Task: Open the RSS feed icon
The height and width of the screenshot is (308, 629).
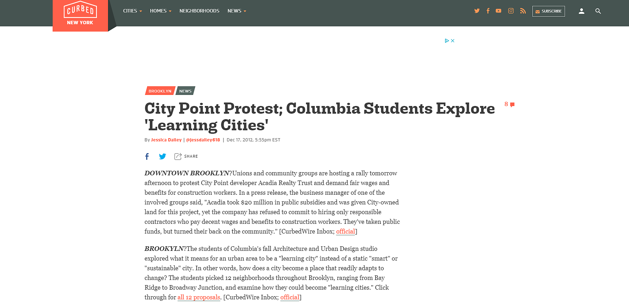Action: (523, 11)
